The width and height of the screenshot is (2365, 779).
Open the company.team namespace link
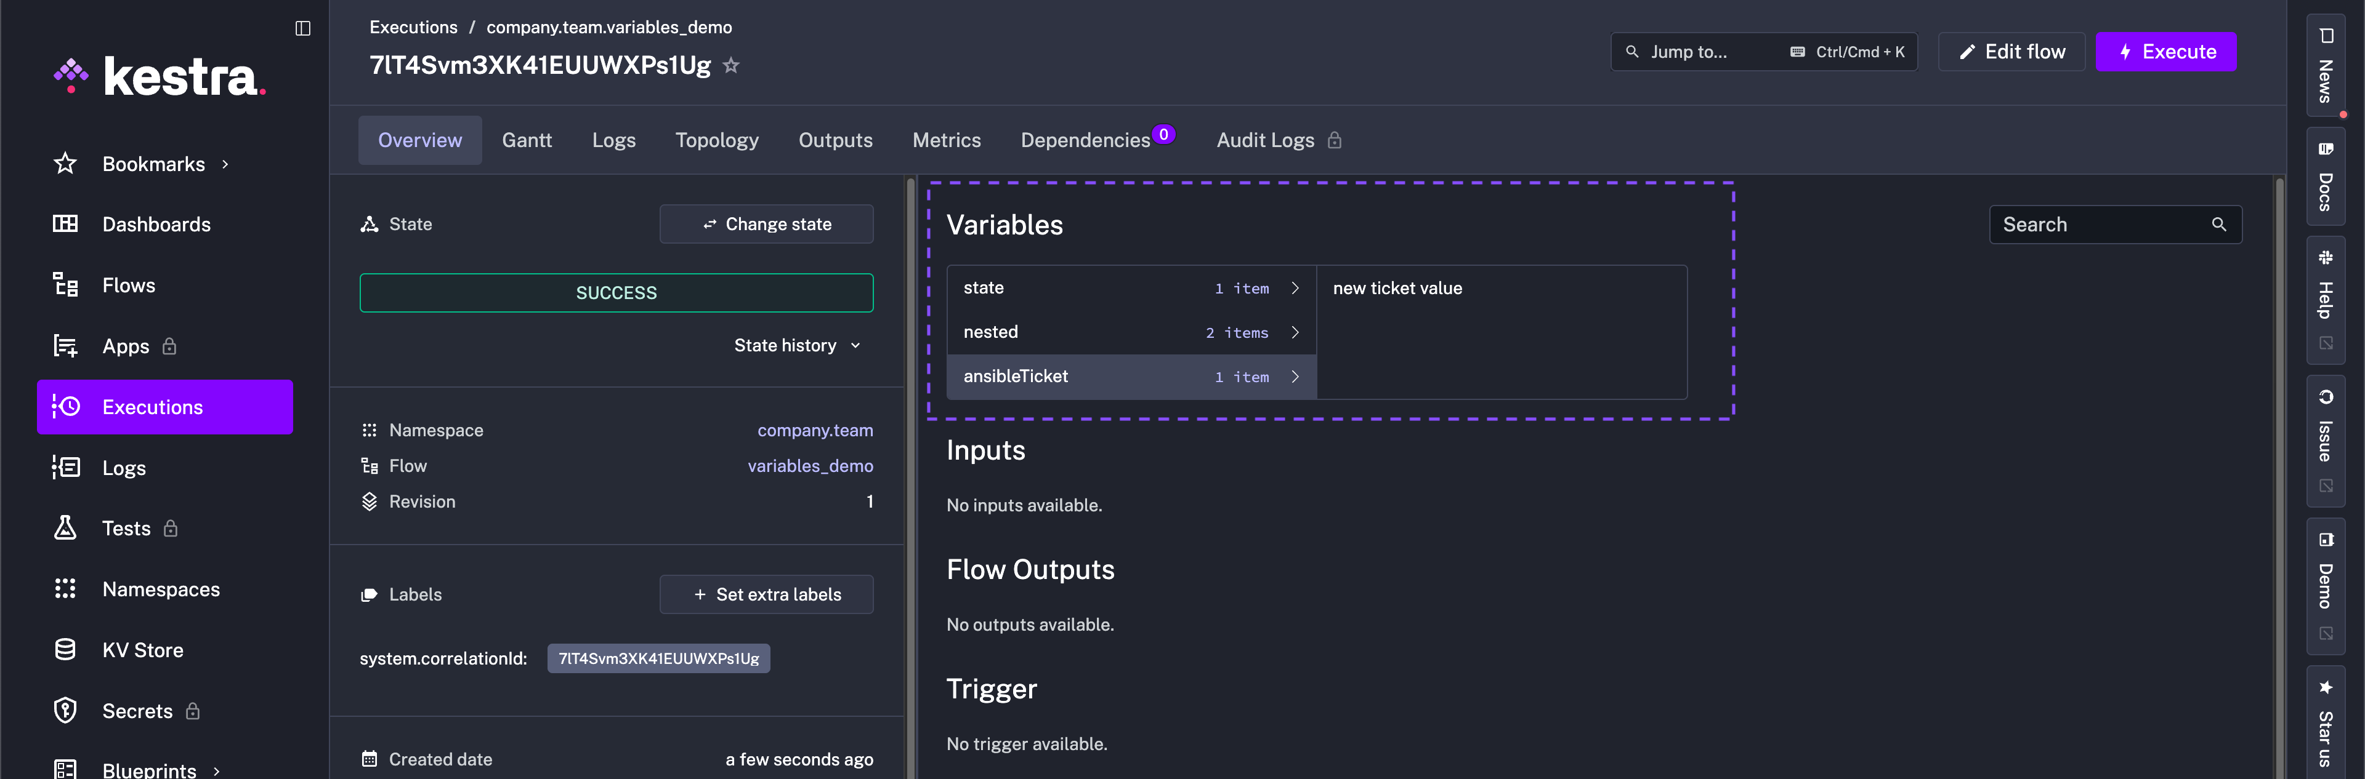815,429
